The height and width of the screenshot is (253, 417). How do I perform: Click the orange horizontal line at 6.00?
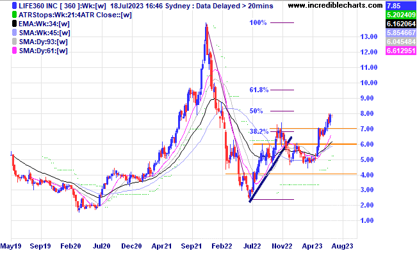tap(305, 144)
